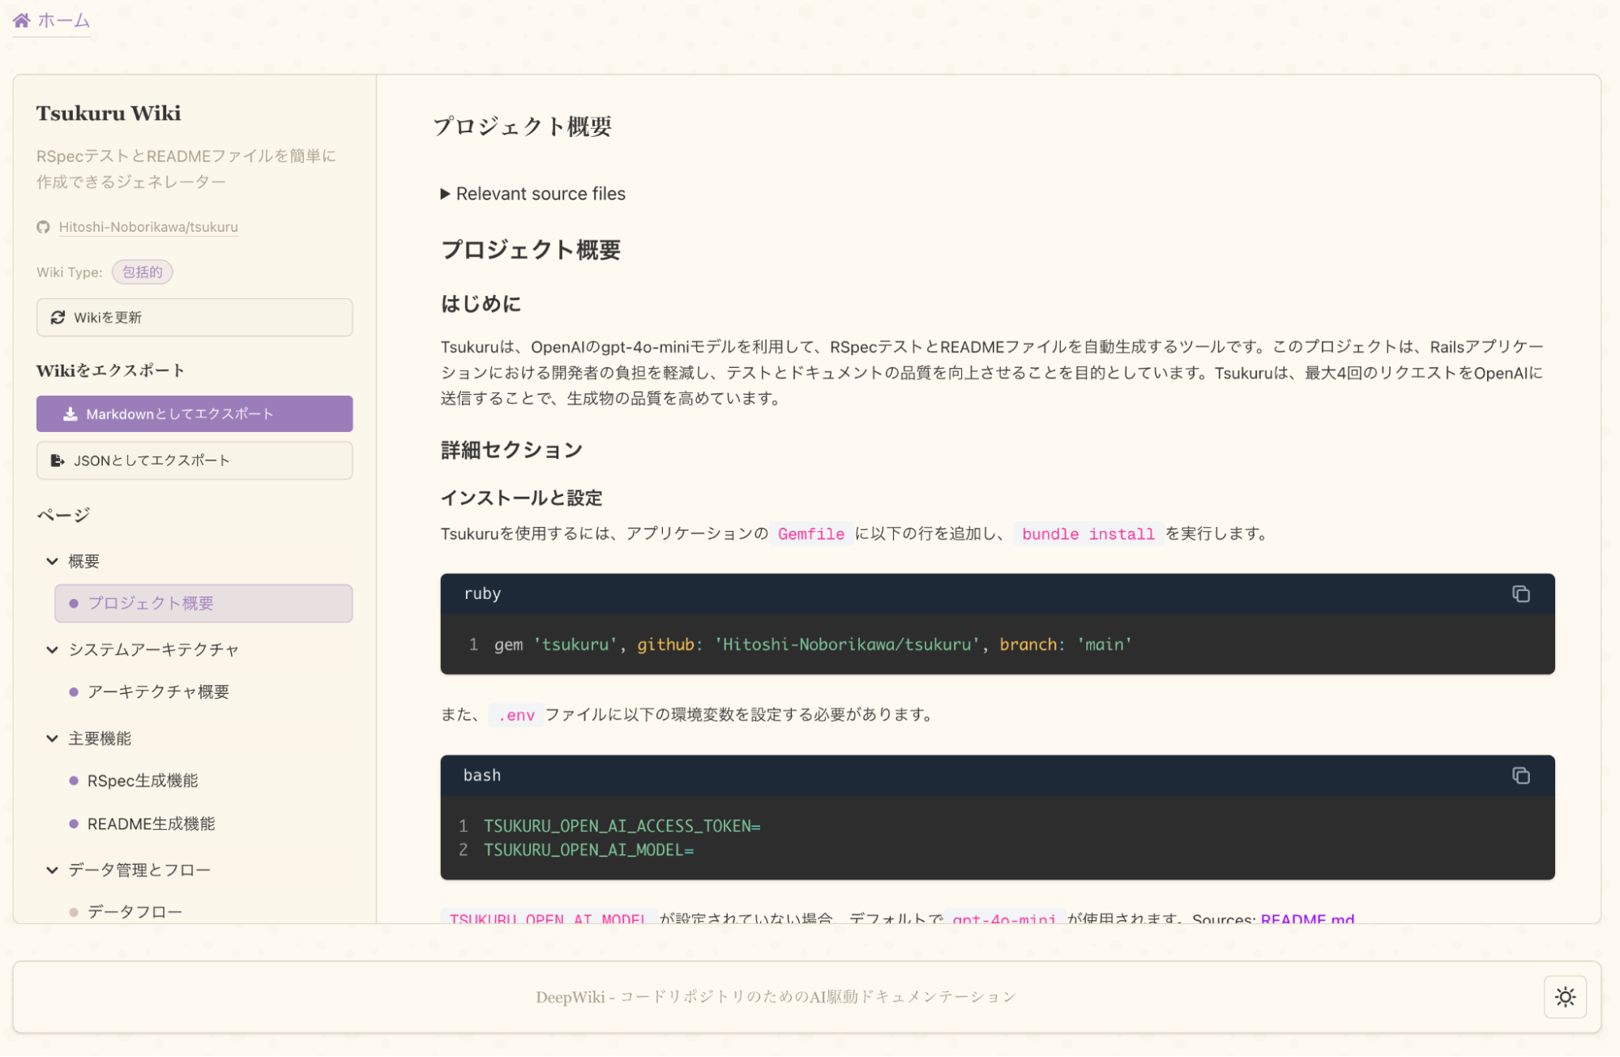
Task: Click the TSUKURU_OPEN_AI_ACCESS_TOKEN= line
Action: coord(622,826)
